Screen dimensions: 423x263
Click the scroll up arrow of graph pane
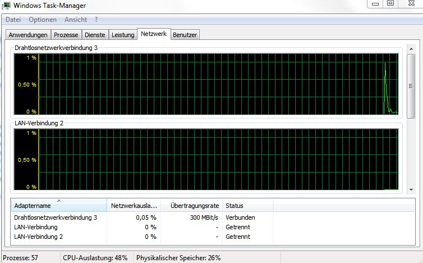pos(411,49)
